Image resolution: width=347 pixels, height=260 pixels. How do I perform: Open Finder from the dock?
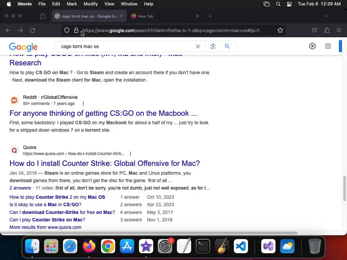[x=32, y=246]
